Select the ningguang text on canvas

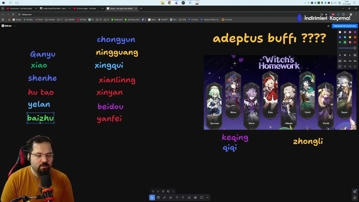pos(117,52)
